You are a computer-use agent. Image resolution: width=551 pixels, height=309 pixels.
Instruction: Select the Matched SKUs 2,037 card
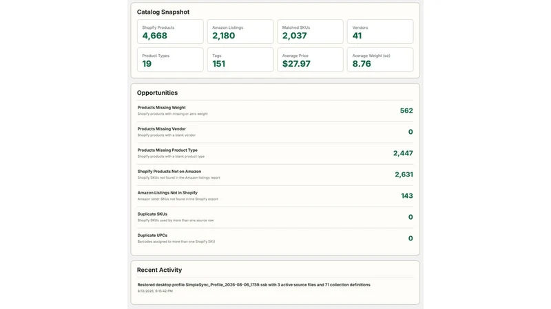tap(310, 32)
